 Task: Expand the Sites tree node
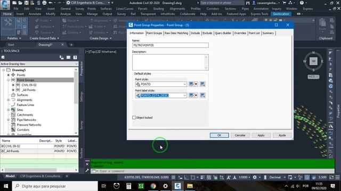tap(9, 110)
